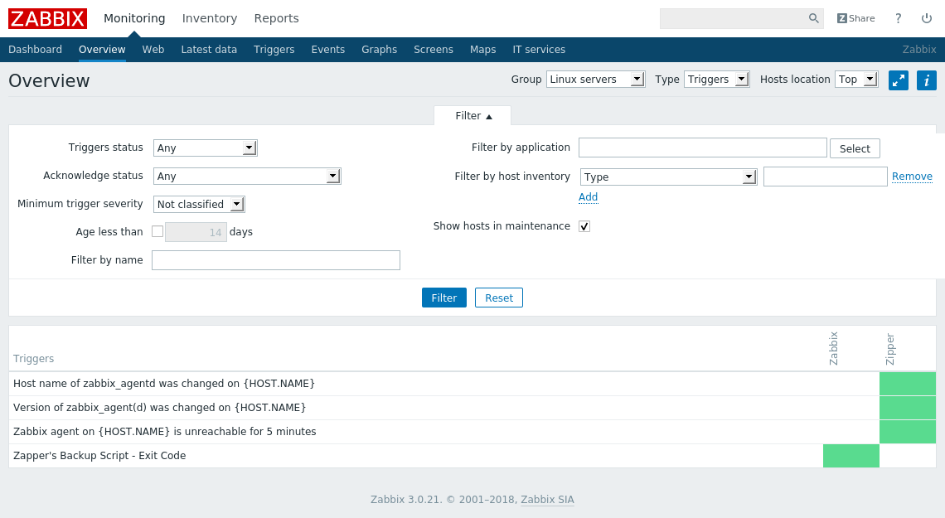Open the Hosts location dropdown
The width and height of the screenshot is (945, 518).
click(x=856, y=80)
